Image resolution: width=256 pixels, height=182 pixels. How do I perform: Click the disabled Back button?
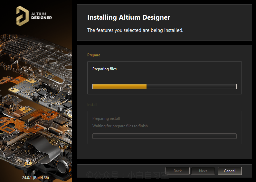(177, 171)
